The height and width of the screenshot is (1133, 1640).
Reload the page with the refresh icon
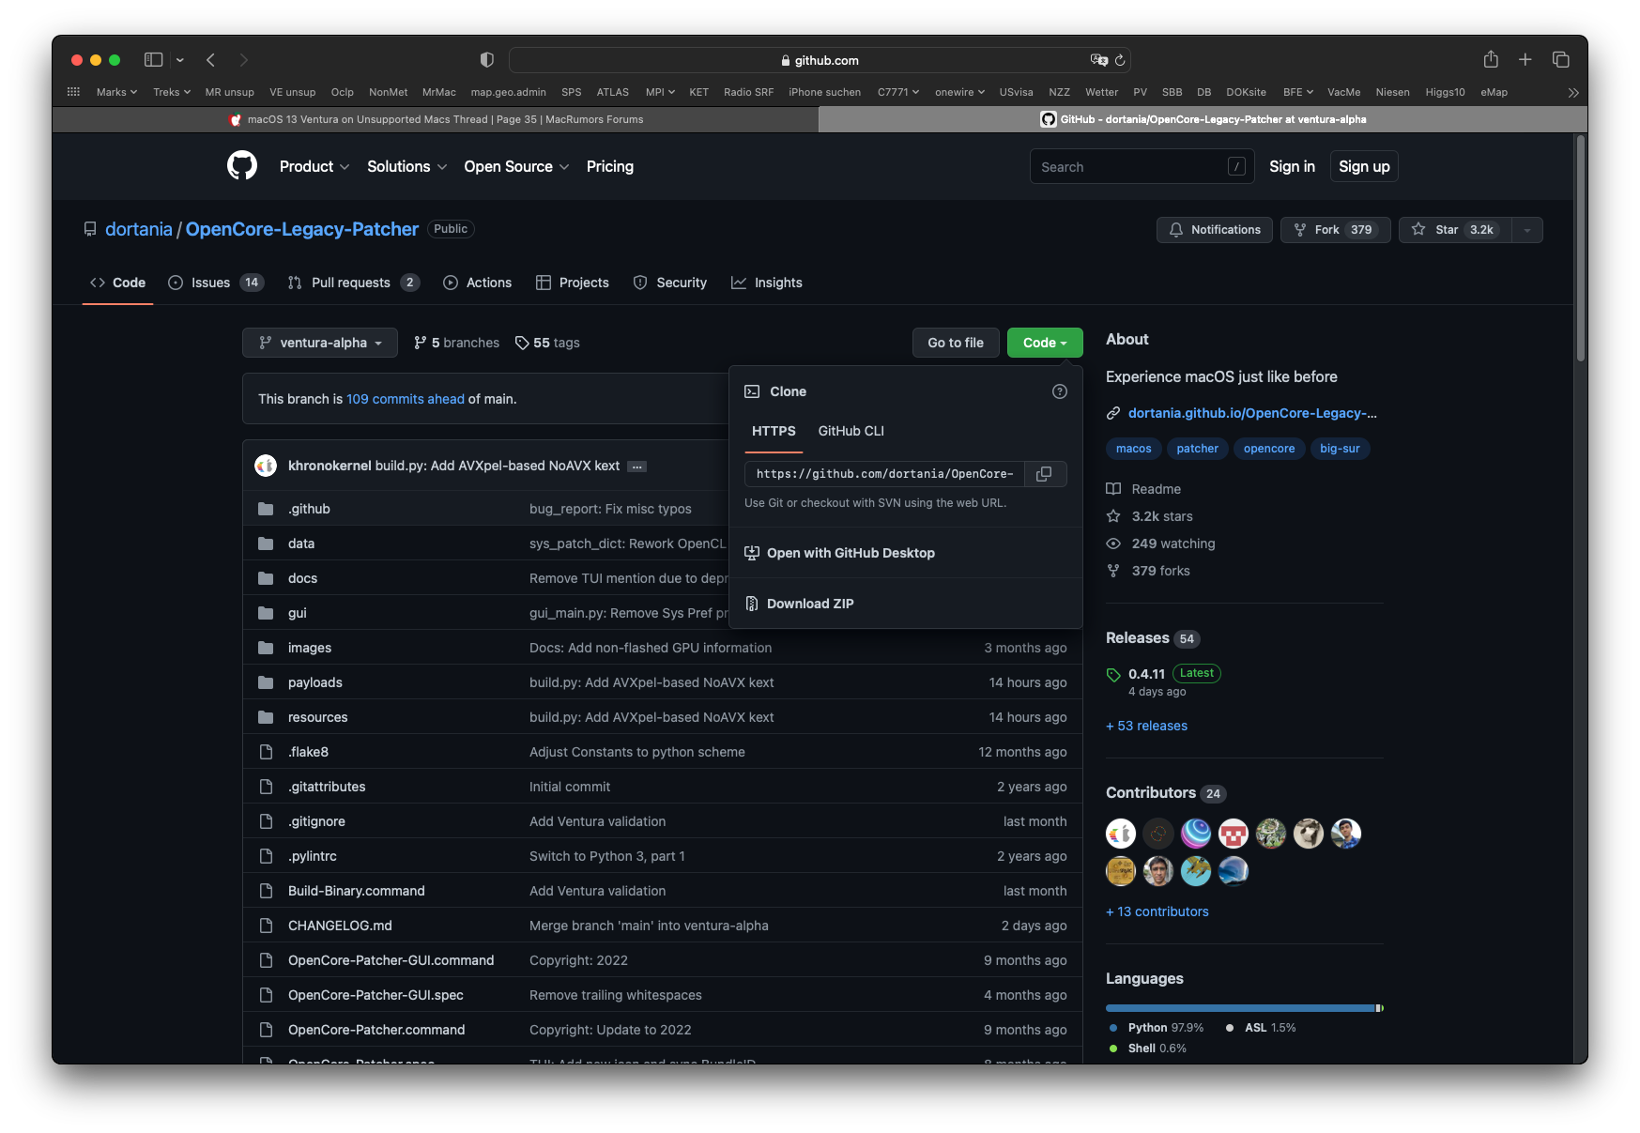(x=1120, y=60)
